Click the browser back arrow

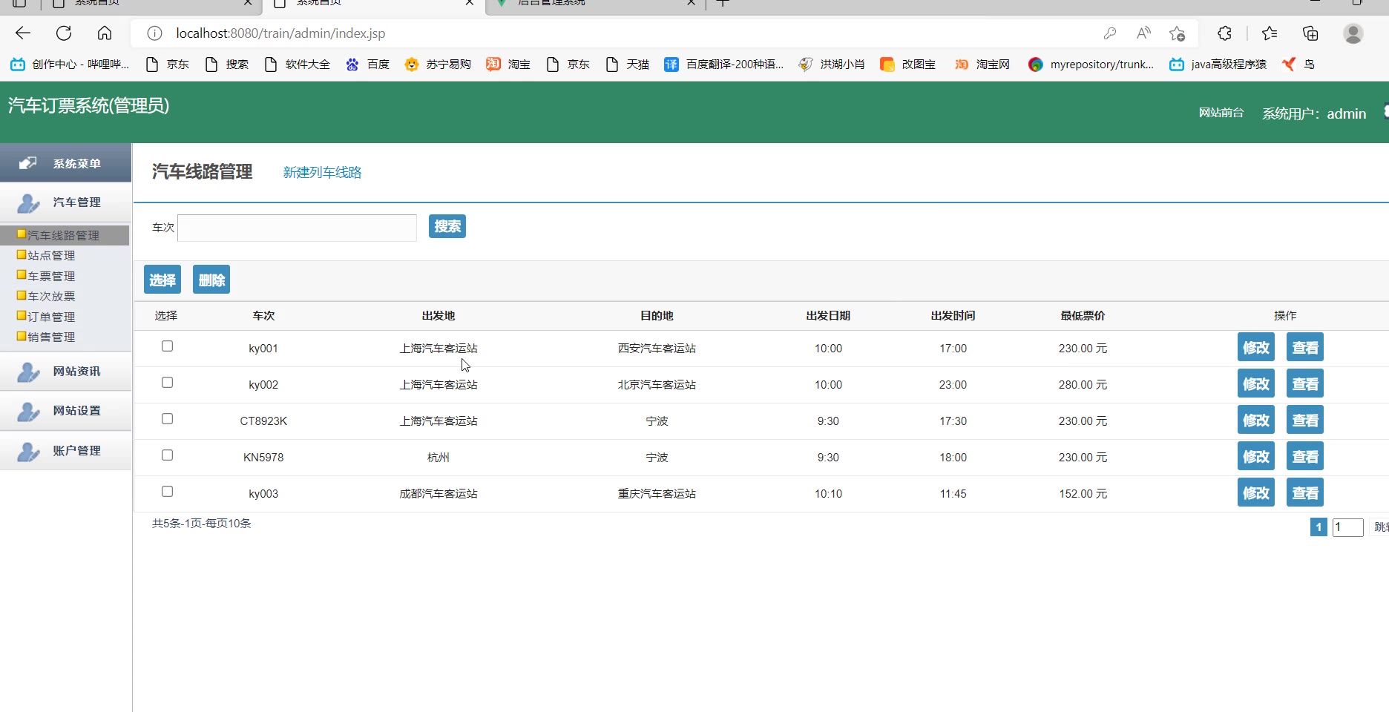tap(23, 33)
